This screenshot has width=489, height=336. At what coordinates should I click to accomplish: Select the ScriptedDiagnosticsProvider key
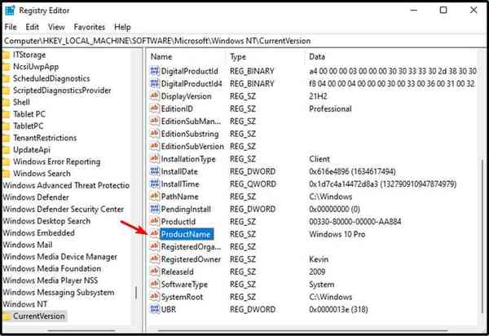click(x=62, y=91)
